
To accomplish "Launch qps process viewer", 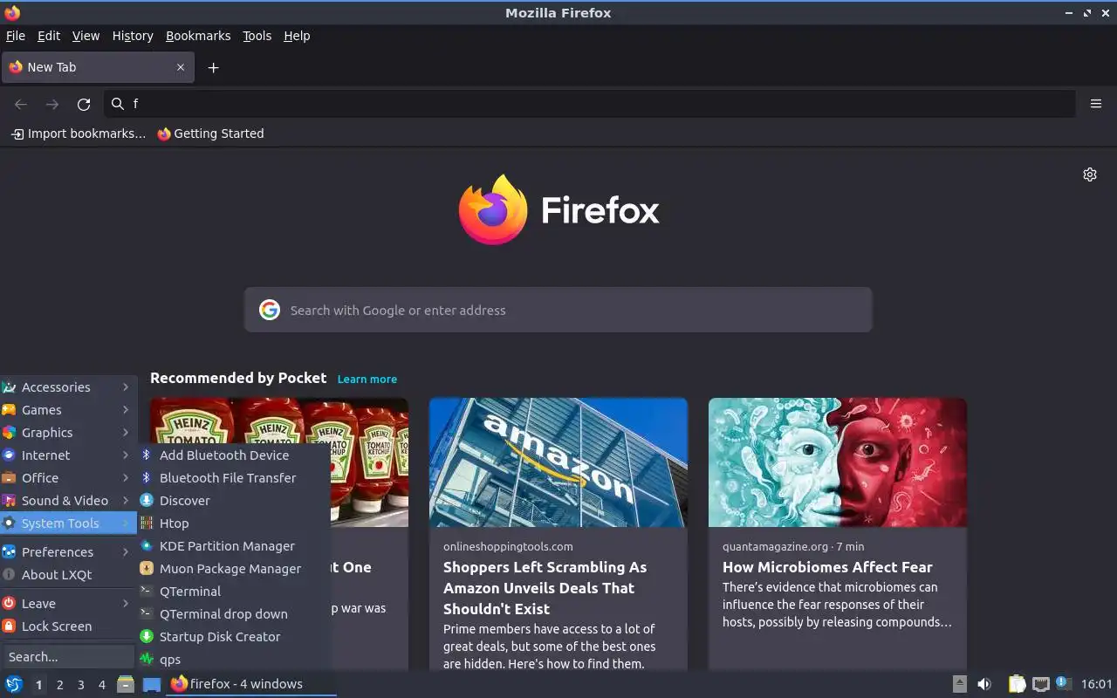I will click(x=234, y=660).
